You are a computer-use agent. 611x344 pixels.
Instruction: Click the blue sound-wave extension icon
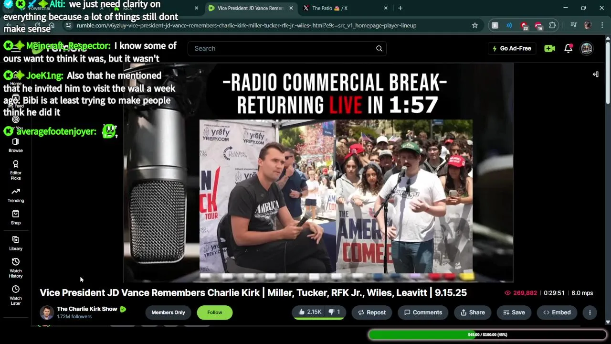point(509,25)
